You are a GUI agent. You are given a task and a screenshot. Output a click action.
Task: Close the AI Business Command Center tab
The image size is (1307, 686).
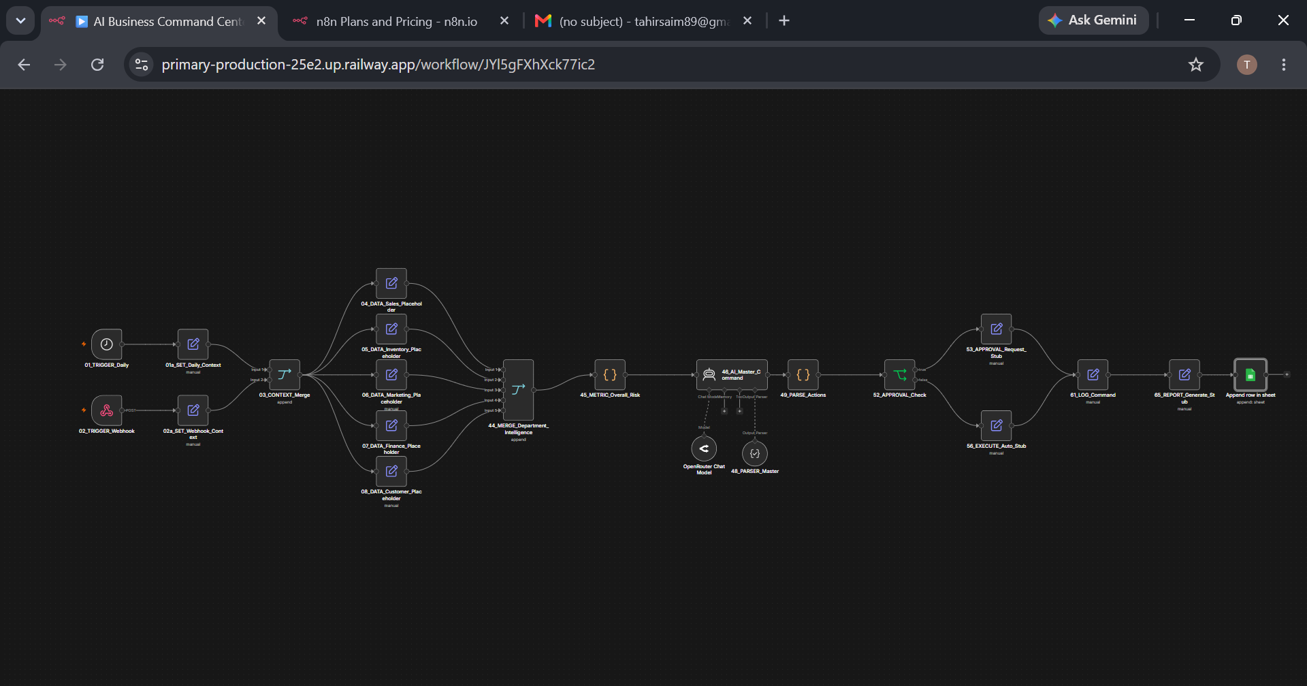261,21
